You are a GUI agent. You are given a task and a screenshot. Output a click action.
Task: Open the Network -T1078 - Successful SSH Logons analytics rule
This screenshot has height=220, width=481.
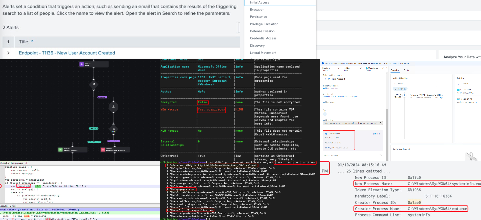point(340,97)
